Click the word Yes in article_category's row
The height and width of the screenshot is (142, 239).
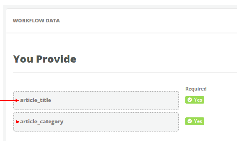coord(198,121)
